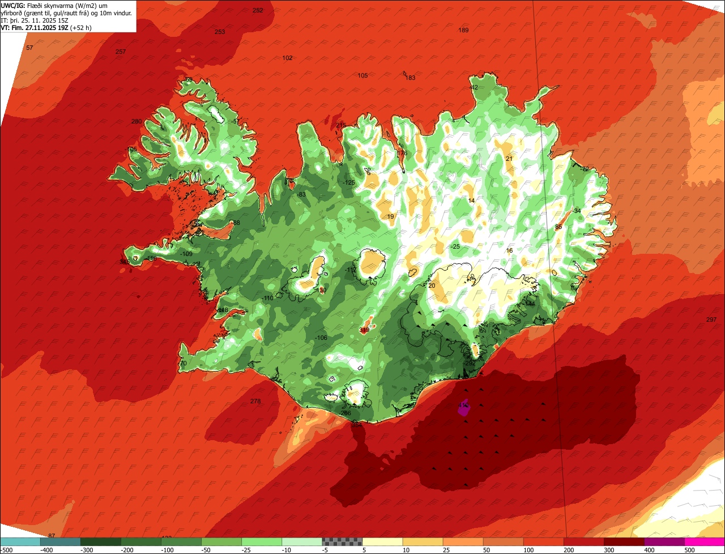Click the map value 14
The height and width of the screenshot is (554, 725).
click(471, 201)
